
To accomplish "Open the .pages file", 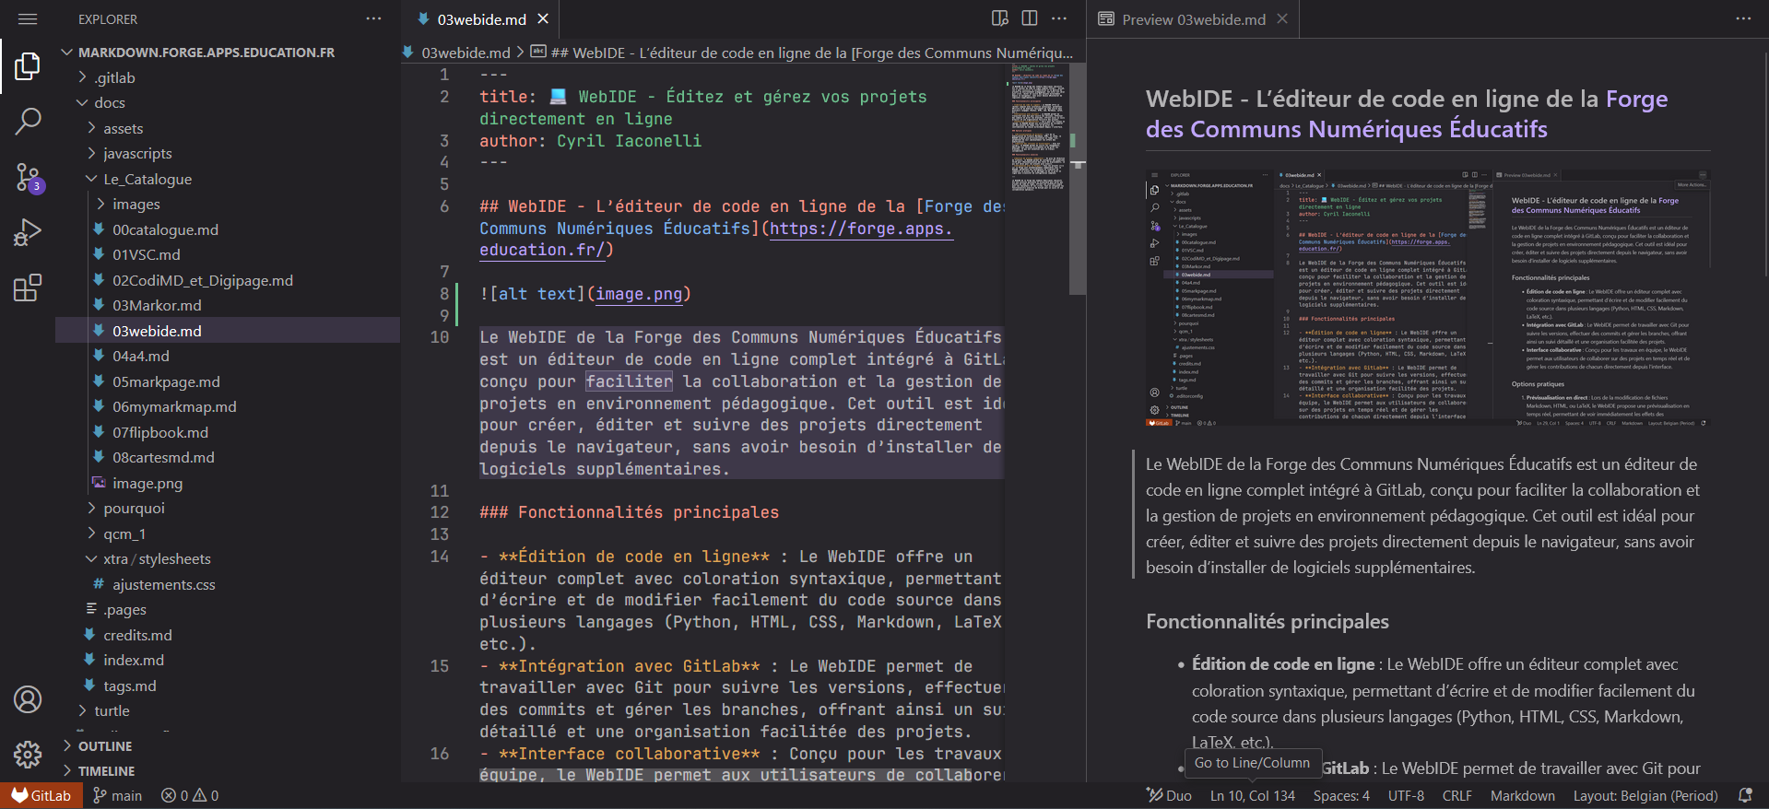I will click(124, 609).
